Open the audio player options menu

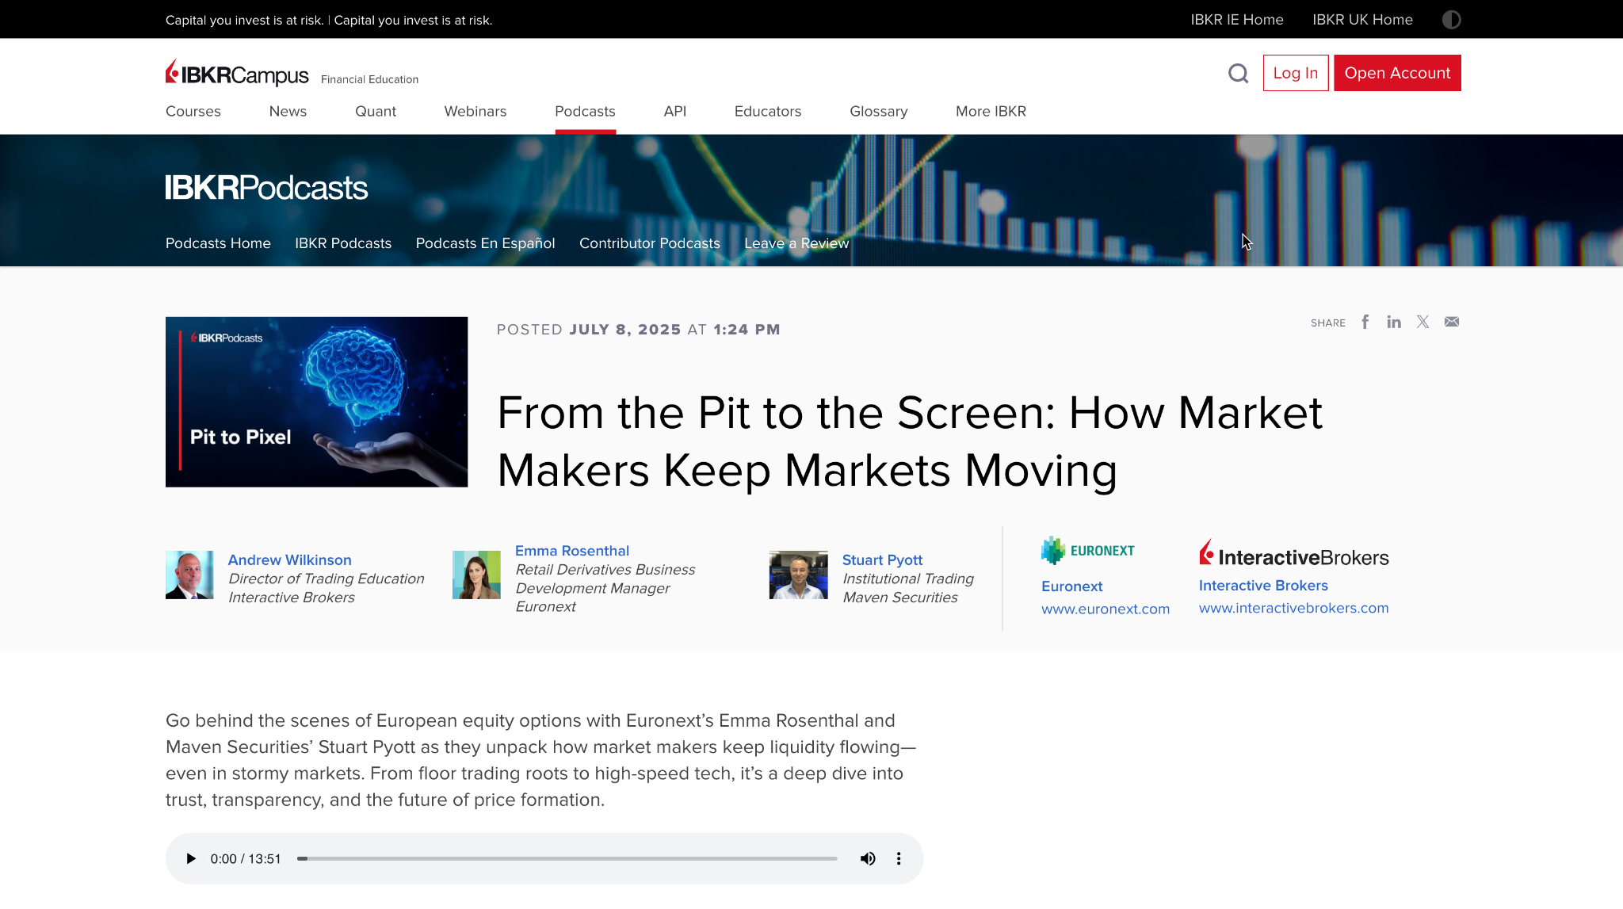(899, 858)
